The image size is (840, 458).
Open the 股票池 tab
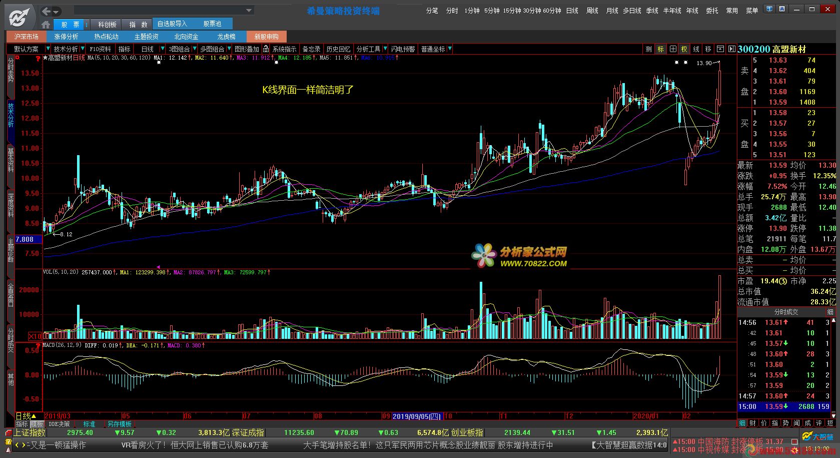point(213,24)
